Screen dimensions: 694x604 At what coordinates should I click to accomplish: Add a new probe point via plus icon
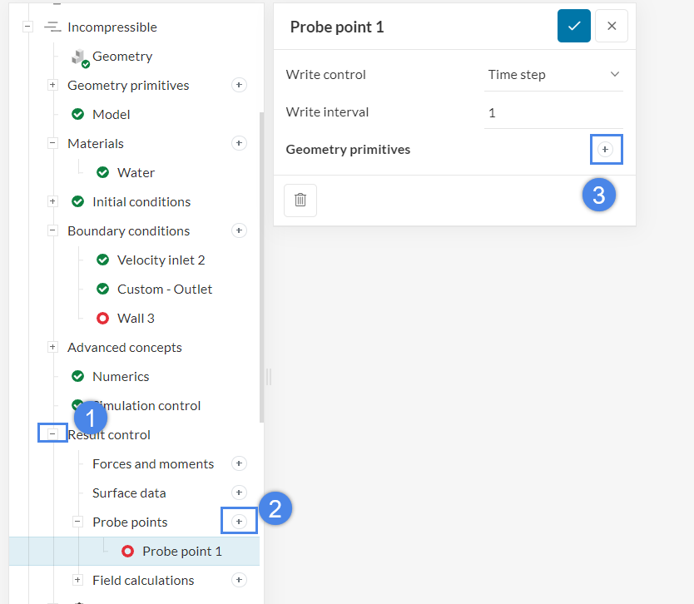[239, 522]
